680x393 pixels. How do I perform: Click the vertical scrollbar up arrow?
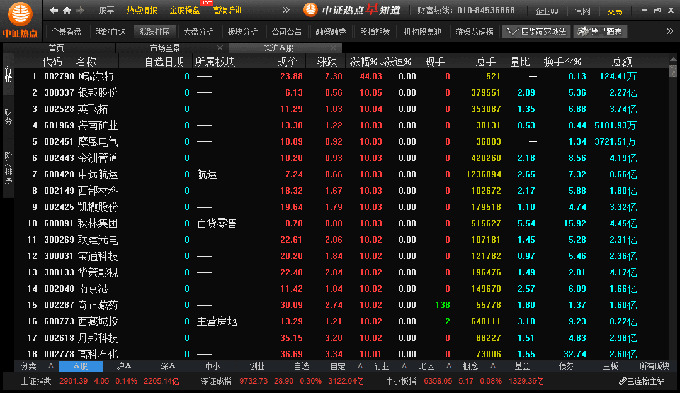coord(673,59)
